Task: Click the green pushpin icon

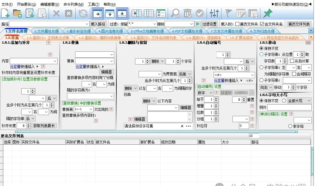Action: pyautogui.click(x=267, y=13)
